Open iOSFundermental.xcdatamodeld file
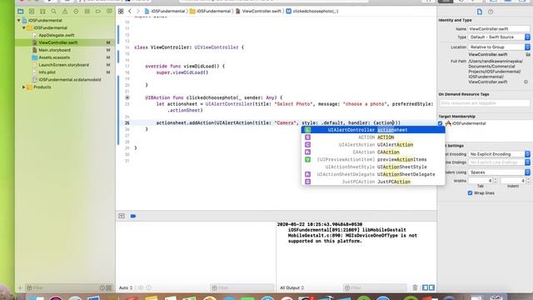Image resolution: width=533 pixels, height=300 pixels. 70,80
